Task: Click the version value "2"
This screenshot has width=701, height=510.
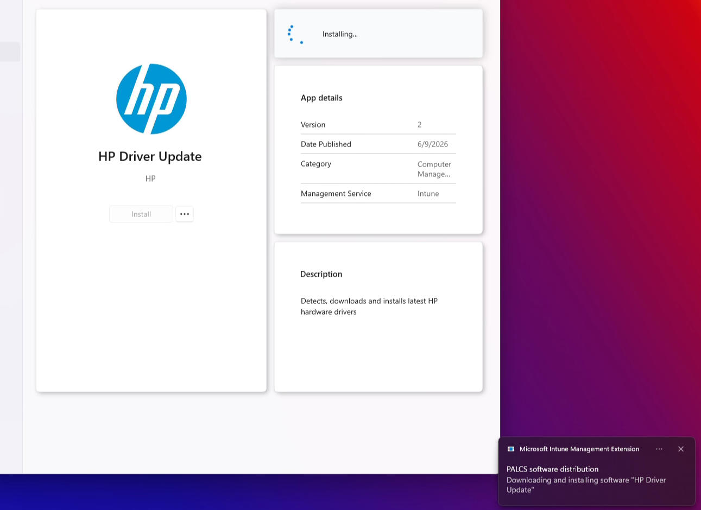Action: pos(420,125)
